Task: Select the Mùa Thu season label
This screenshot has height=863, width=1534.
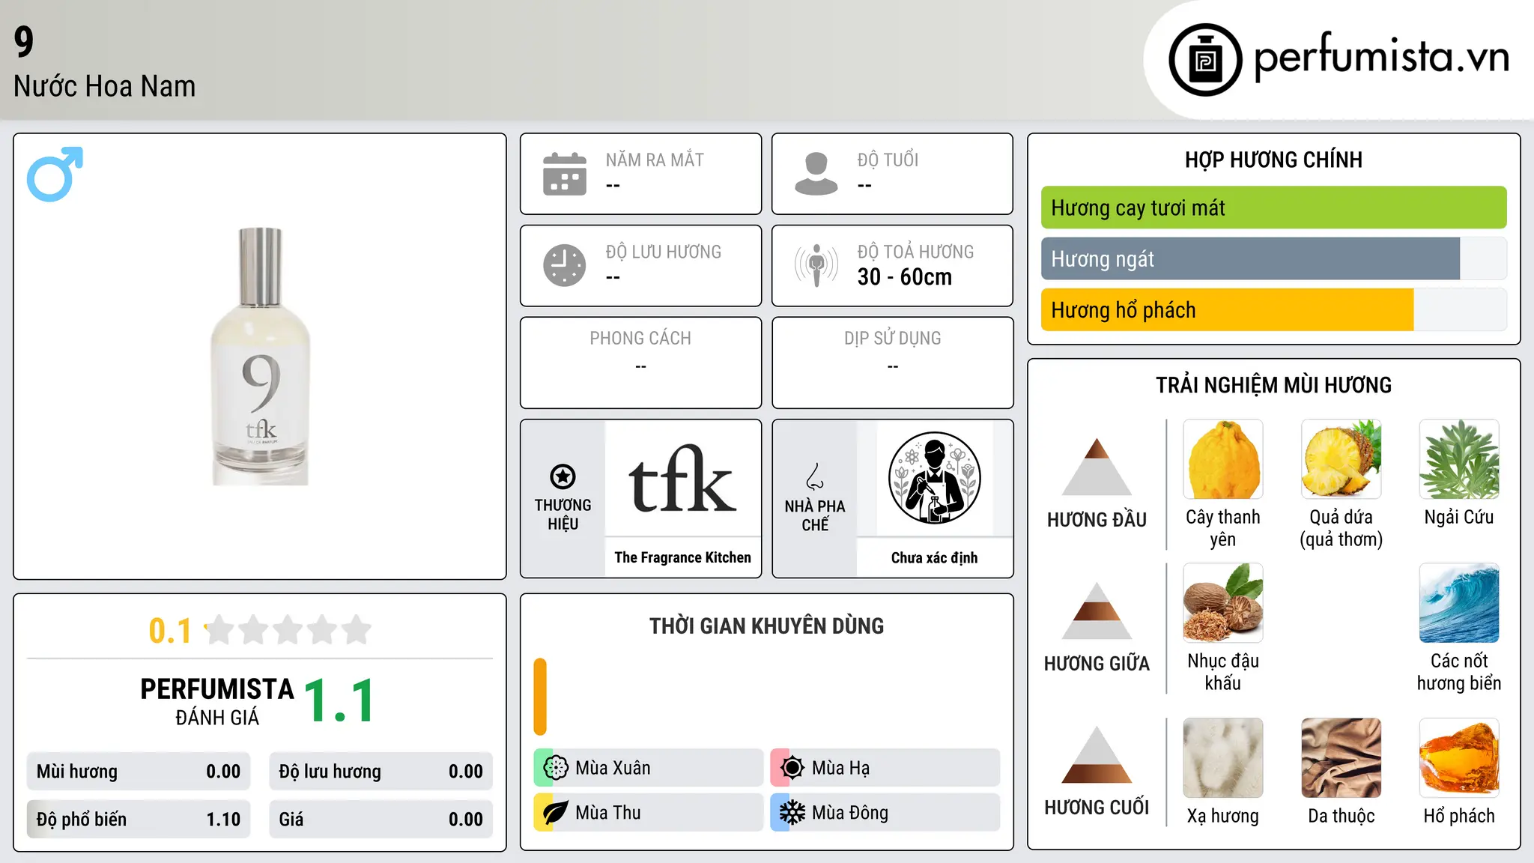Action: pos(608,813)
